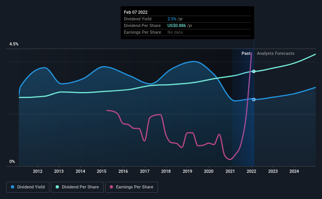Click the Analysts Forecasts label
The height and width of the screenshot is (199, 322).
[275, 53]
